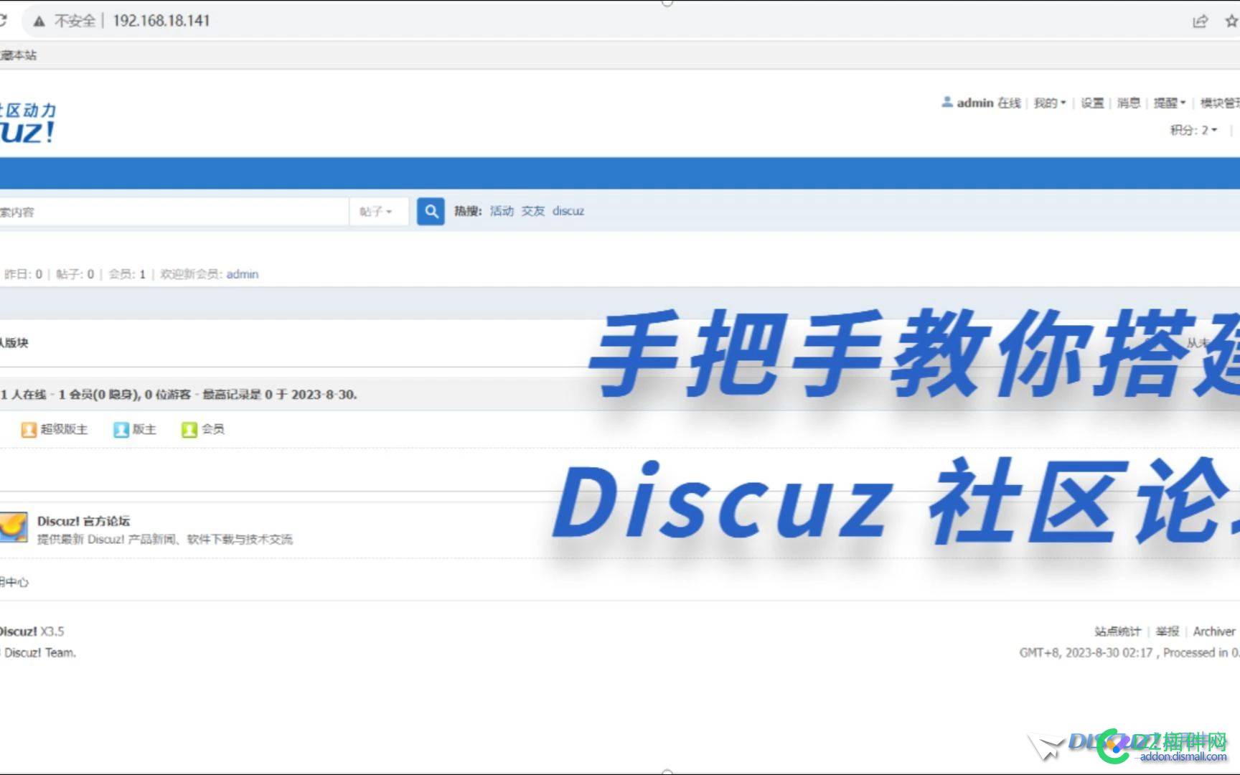Open the 活动 hot search link

pos(502,211)
